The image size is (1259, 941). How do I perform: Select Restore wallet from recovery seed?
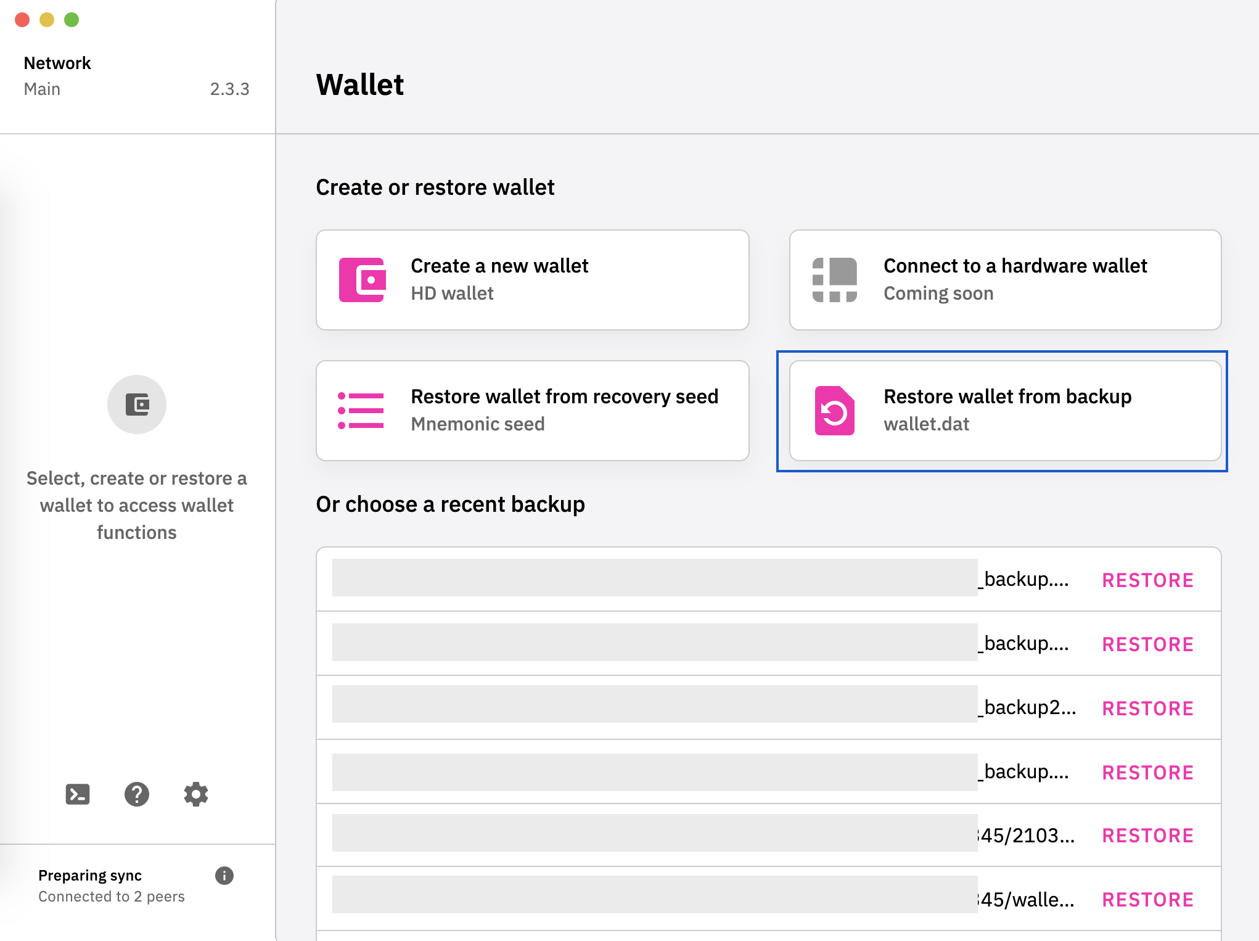(532, 411)
